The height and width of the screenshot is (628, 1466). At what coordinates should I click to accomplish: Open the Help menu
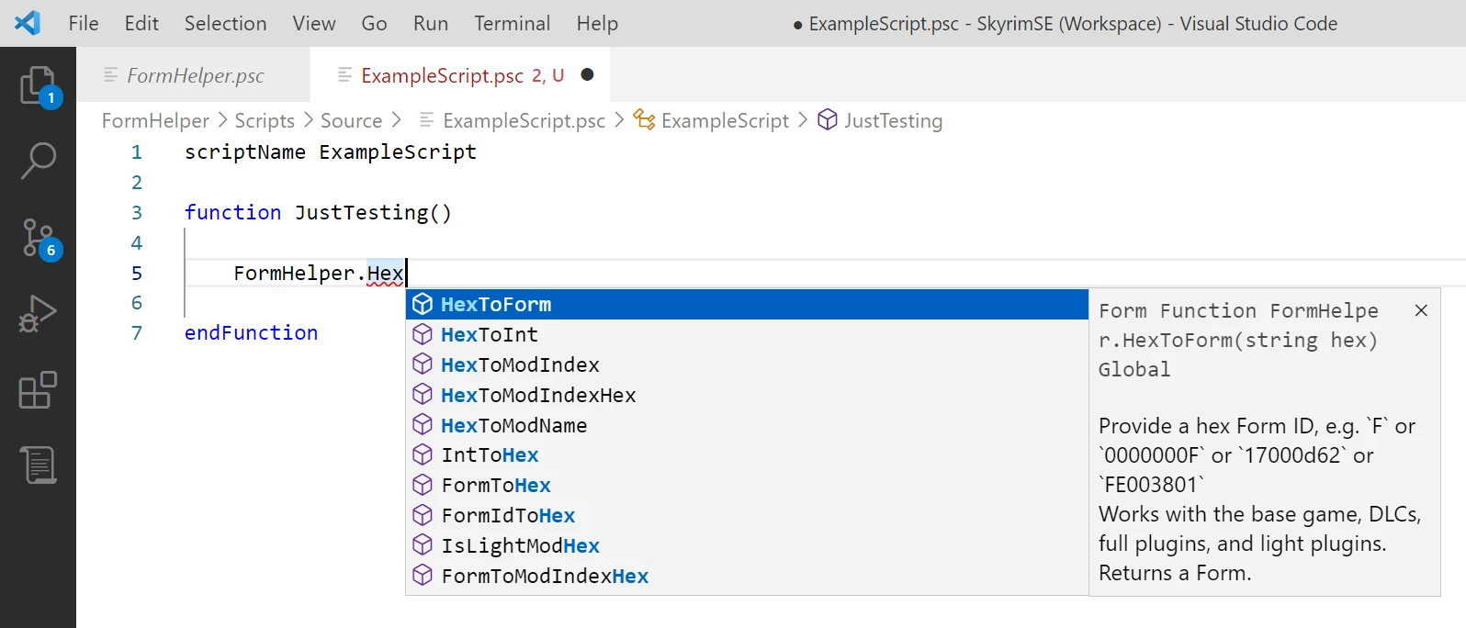(x=597, y=24)
